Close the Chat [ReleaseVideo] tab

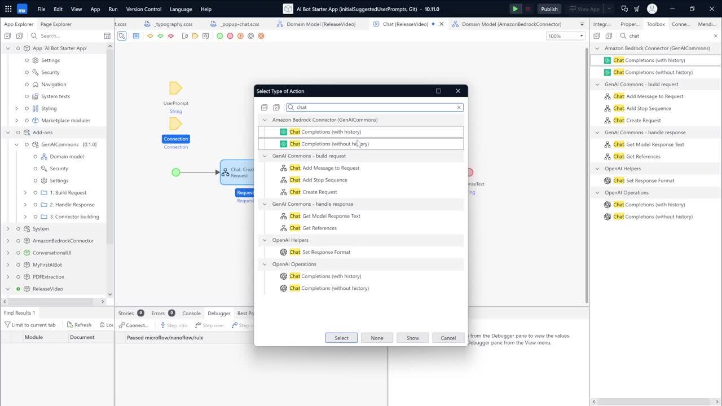click(441, 24)
